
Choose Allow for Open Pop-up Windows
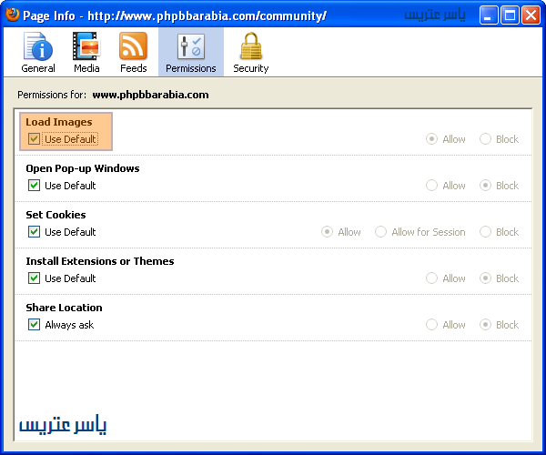431,186
